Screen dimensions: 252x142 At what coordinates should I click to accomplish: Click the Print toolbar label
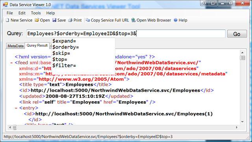pyautogui.click(x=78, y=20)
